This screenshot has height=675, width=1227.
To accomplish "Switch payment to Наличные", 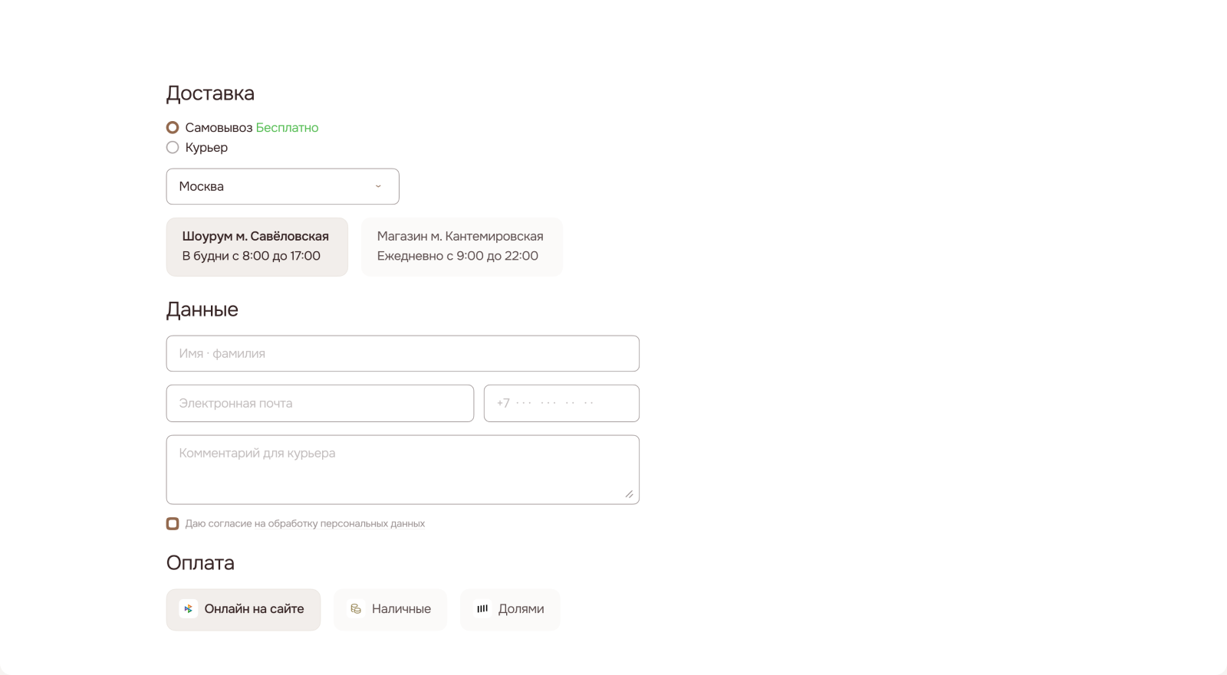I will click(x=401, y=609).
